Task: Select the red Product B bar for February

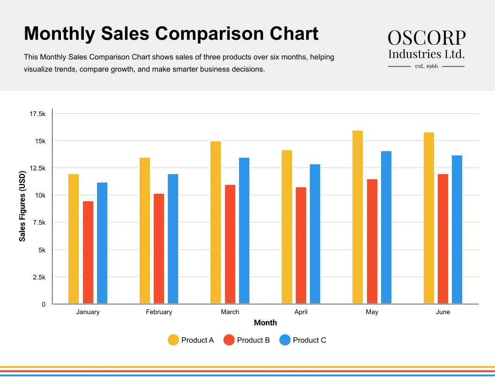Action: pos(159,249)
